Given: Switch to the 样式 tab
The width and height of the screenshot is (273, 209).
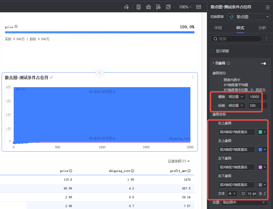Looking at the screenshot, I should pyautogui.click(x=240, y=28).
